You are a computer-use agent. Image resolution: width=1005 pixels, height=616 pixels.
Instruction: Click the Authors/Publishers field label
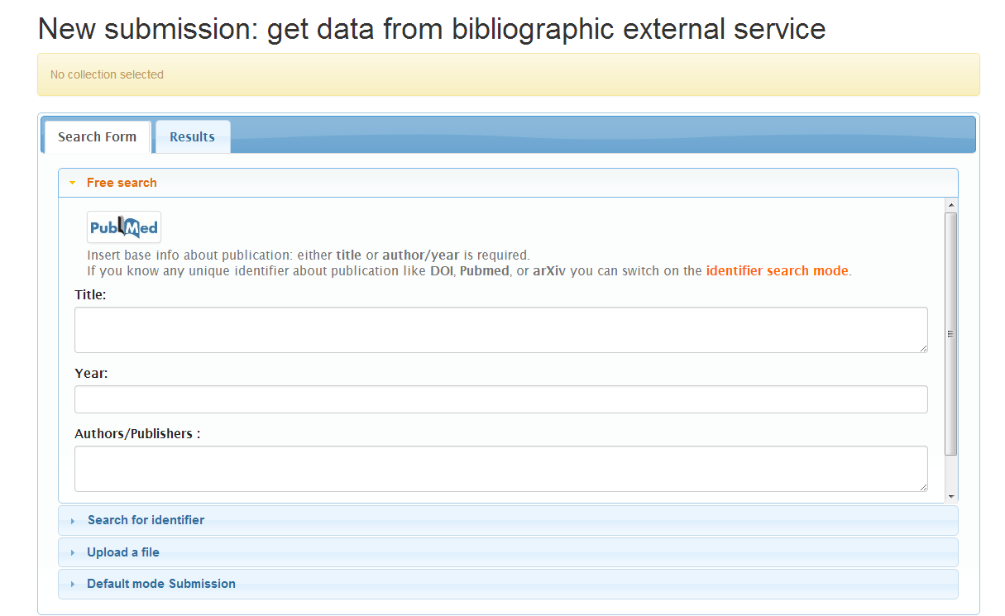(x=137, y=434)
